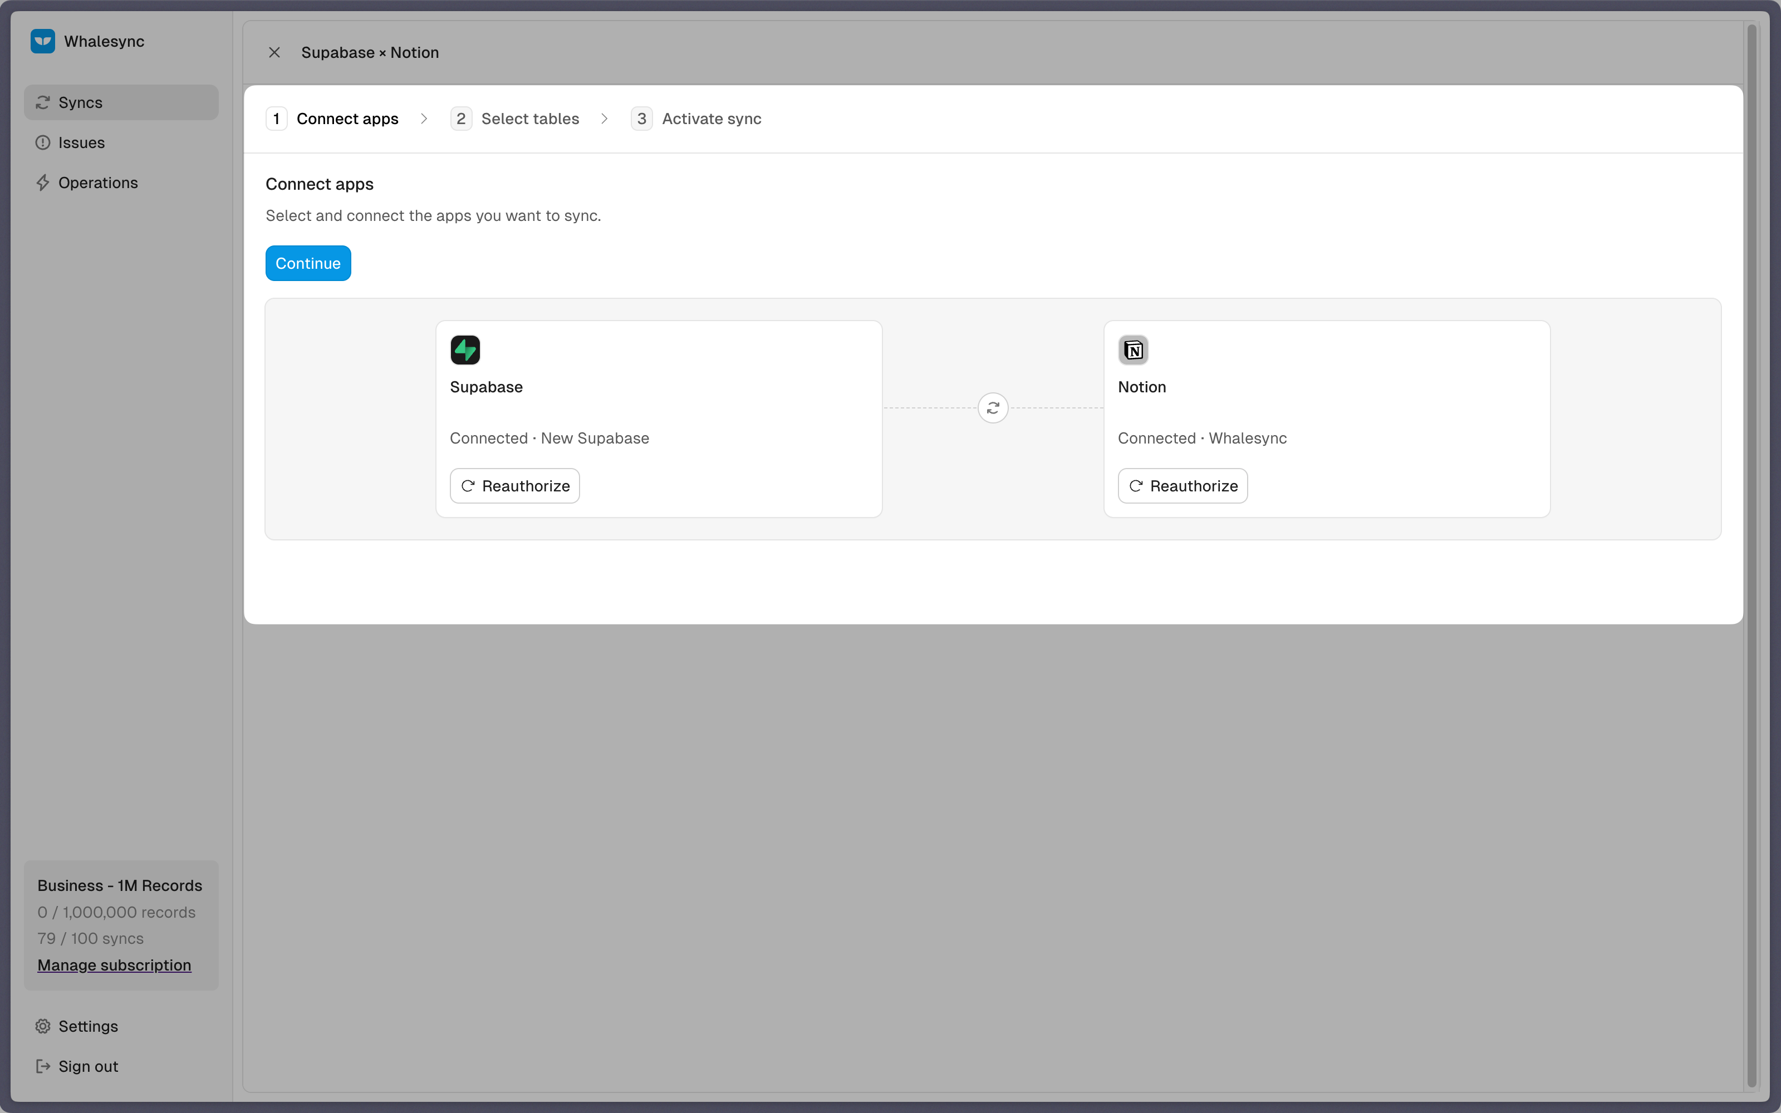Viewport: 1781px width, 1113px height.
Task: Click 'Select and connect the apps' description
Action: coord(433,216)
